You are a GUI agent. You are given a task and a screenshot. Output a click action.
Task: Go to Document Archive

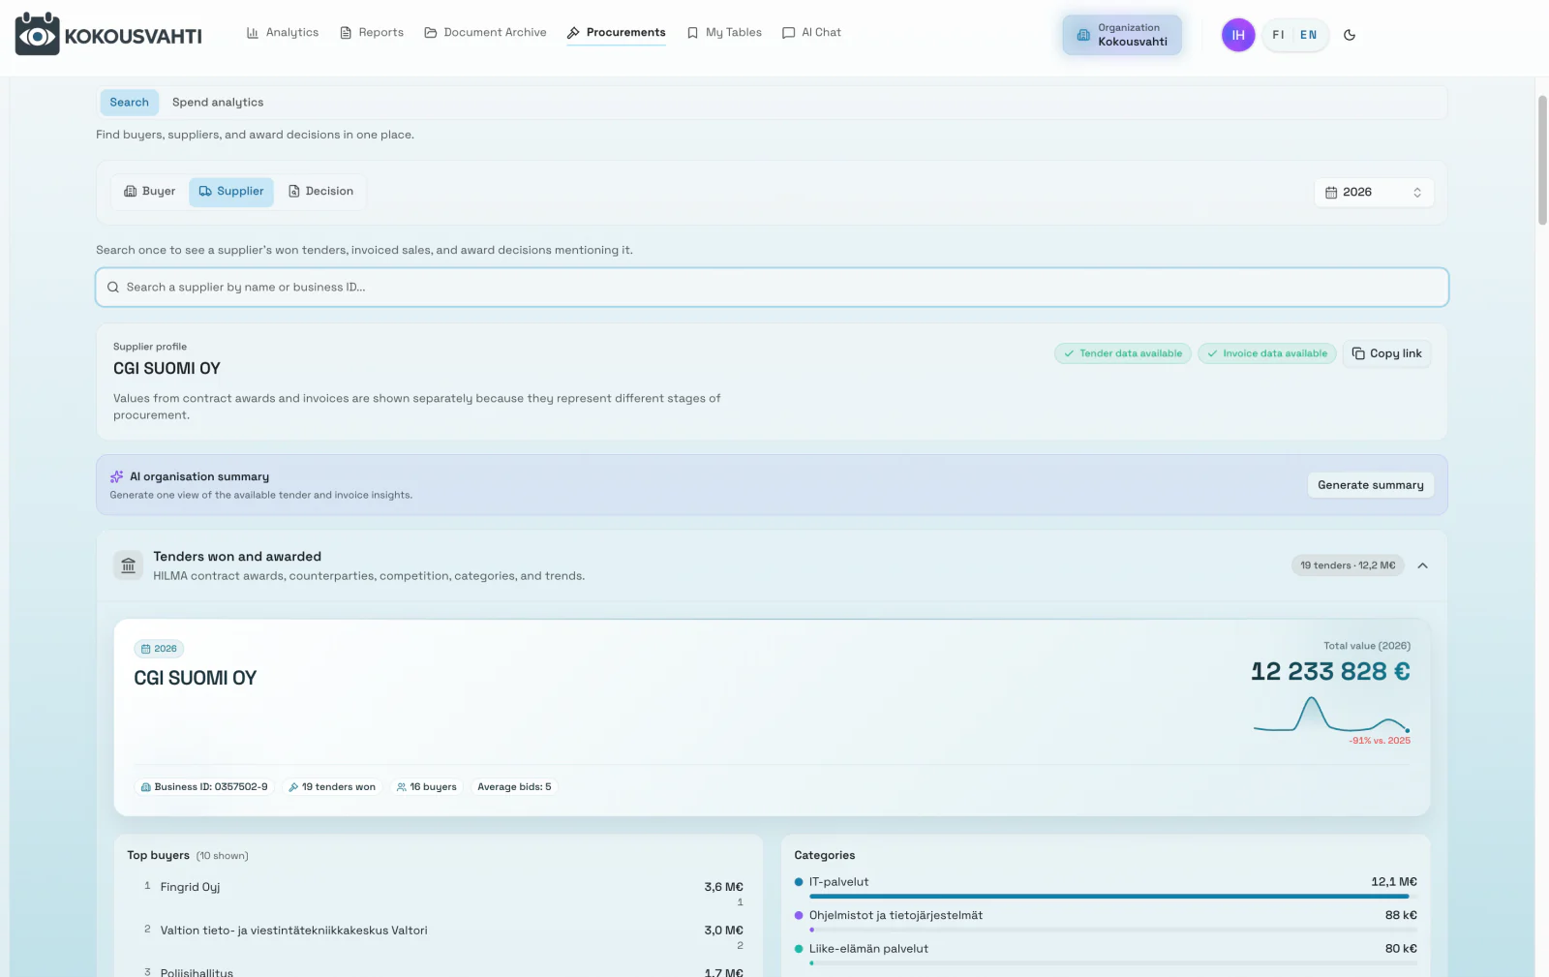485,33
